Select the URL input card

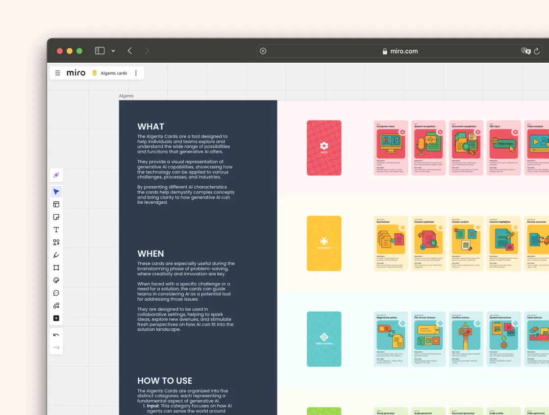503,147
